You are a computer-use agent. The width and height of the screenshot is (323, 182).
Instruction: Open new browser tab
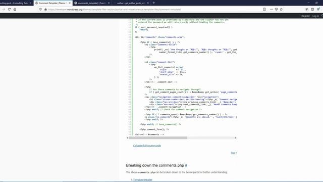tap(153, 3)
